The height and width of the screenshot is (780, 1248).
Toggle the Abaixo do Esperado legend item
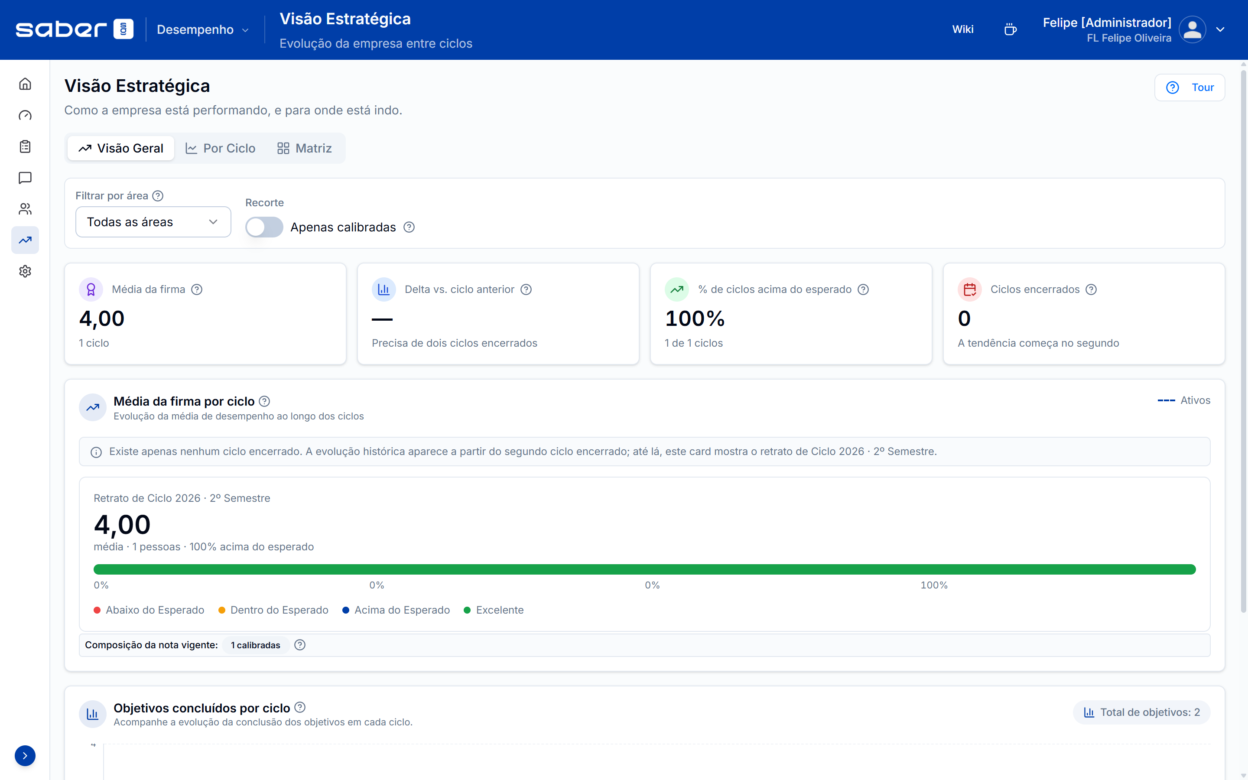point(149,610)
